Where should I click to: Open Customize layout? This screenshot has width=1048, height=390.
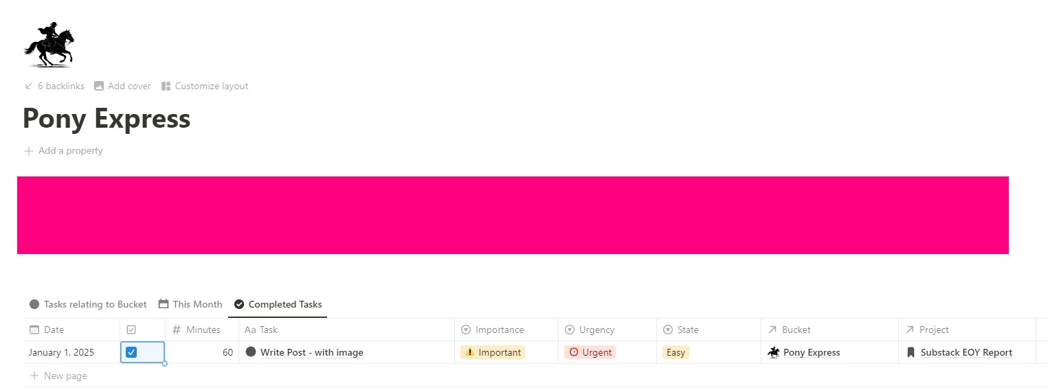[205, 86]
